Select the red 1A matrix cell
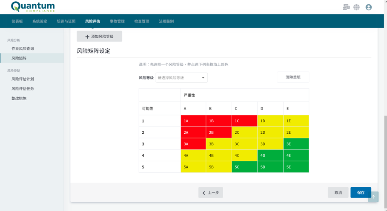387x211 pixels. (x=193, y=121)
